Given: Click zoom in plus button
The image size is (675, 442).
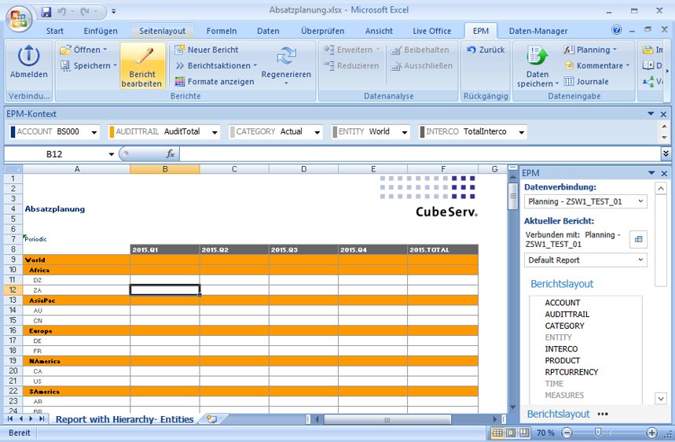Looking at the screenshot, I should pyautogui.click(x=651, y=433).
